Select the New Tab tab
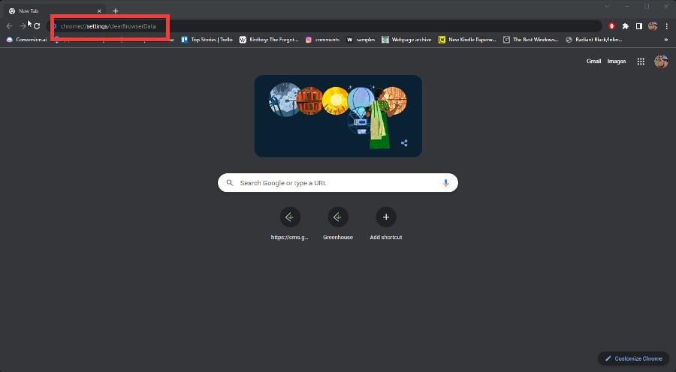676x372 pixels. [x=54, y=10]
